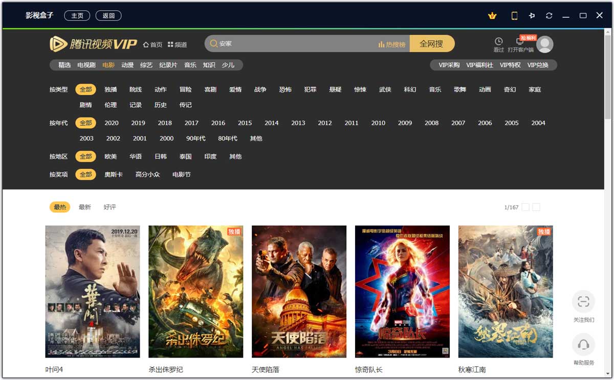614x380 pixels.
Task: Open the VIP福利社 link
Action: [x=479, y=65]
